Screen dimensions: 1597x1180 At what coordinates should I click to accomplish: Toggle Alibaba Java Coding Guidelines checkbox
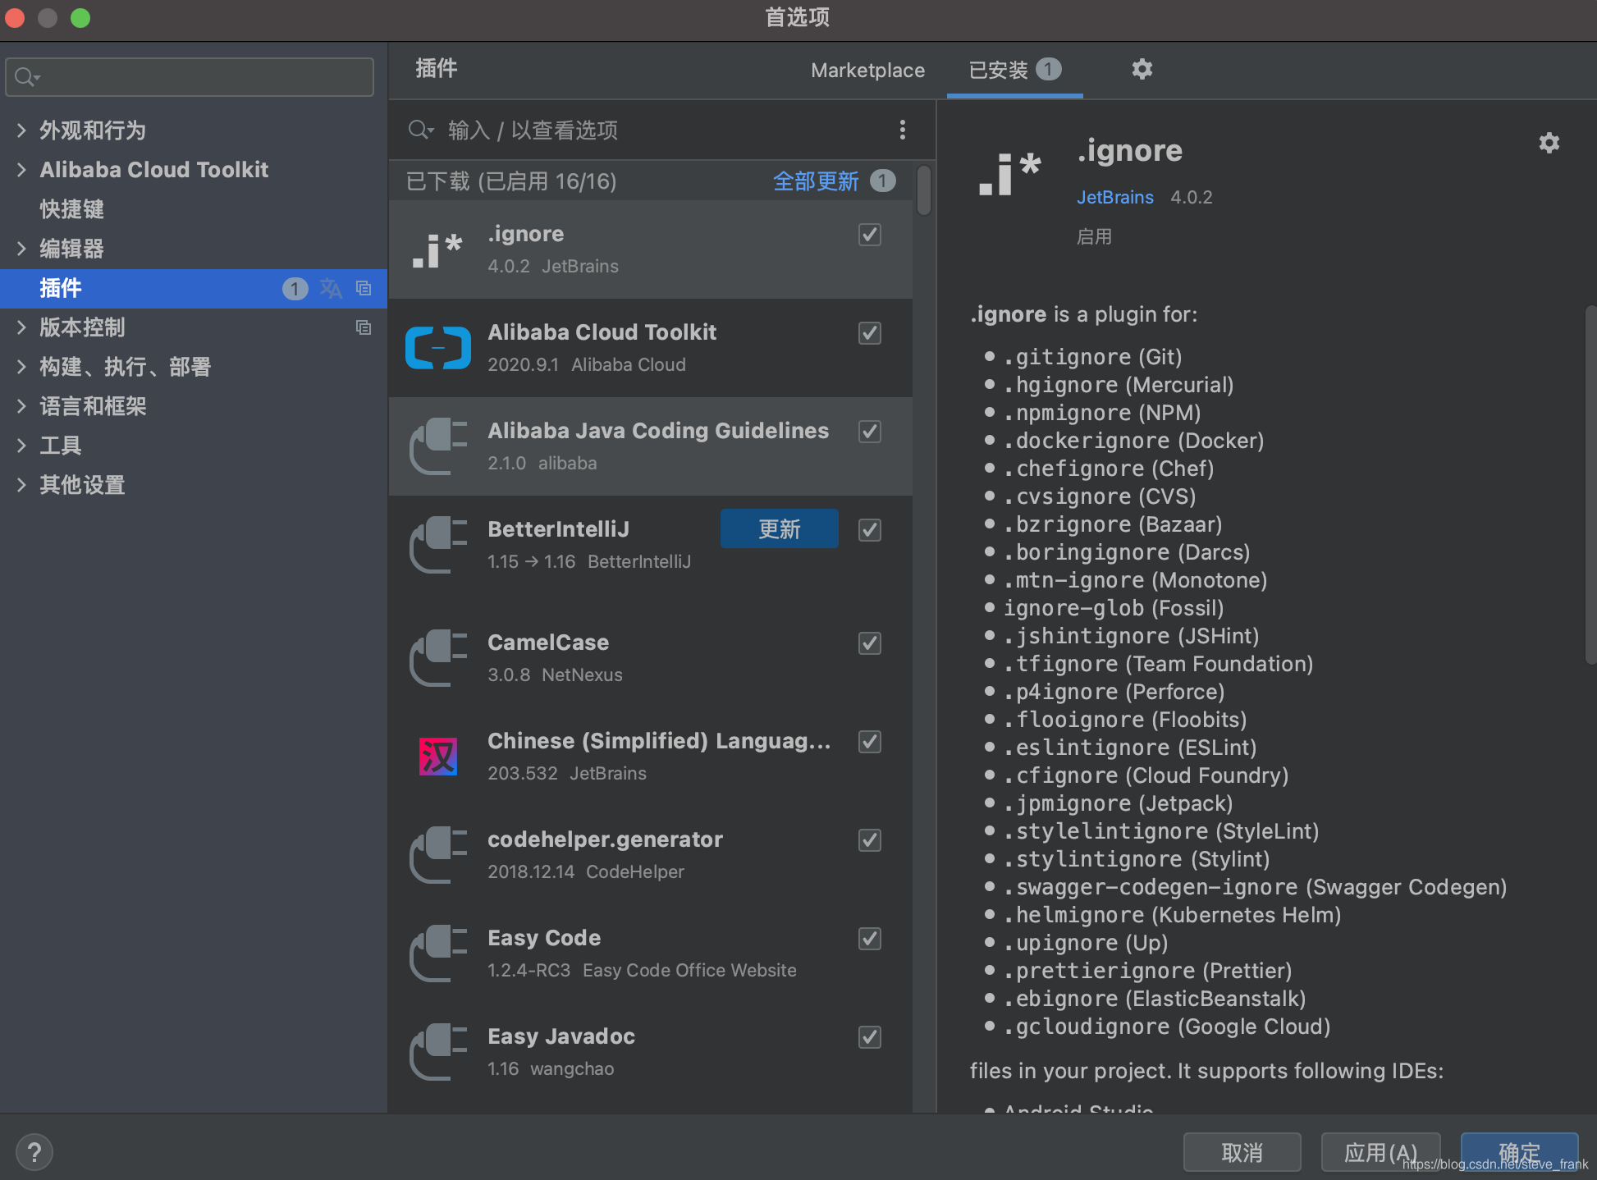click(870, 432)
